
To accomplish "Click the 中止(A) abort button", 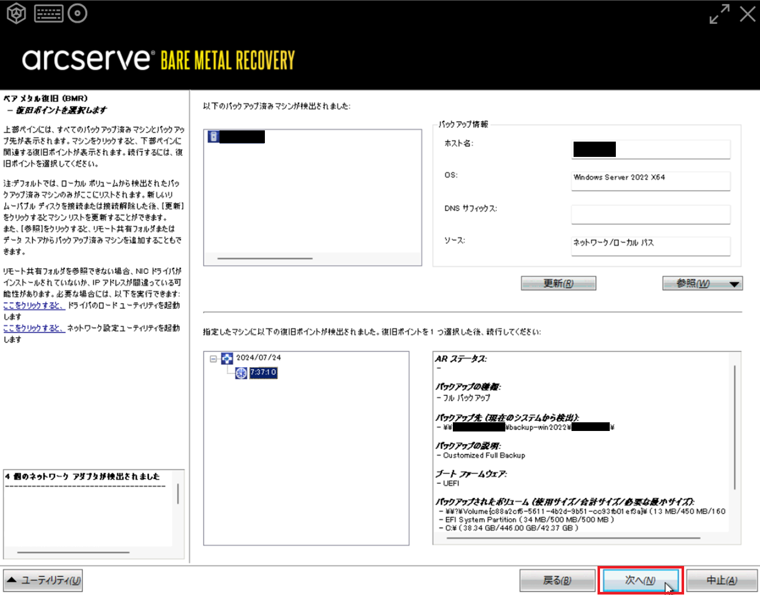I will [x=722, y=580].
